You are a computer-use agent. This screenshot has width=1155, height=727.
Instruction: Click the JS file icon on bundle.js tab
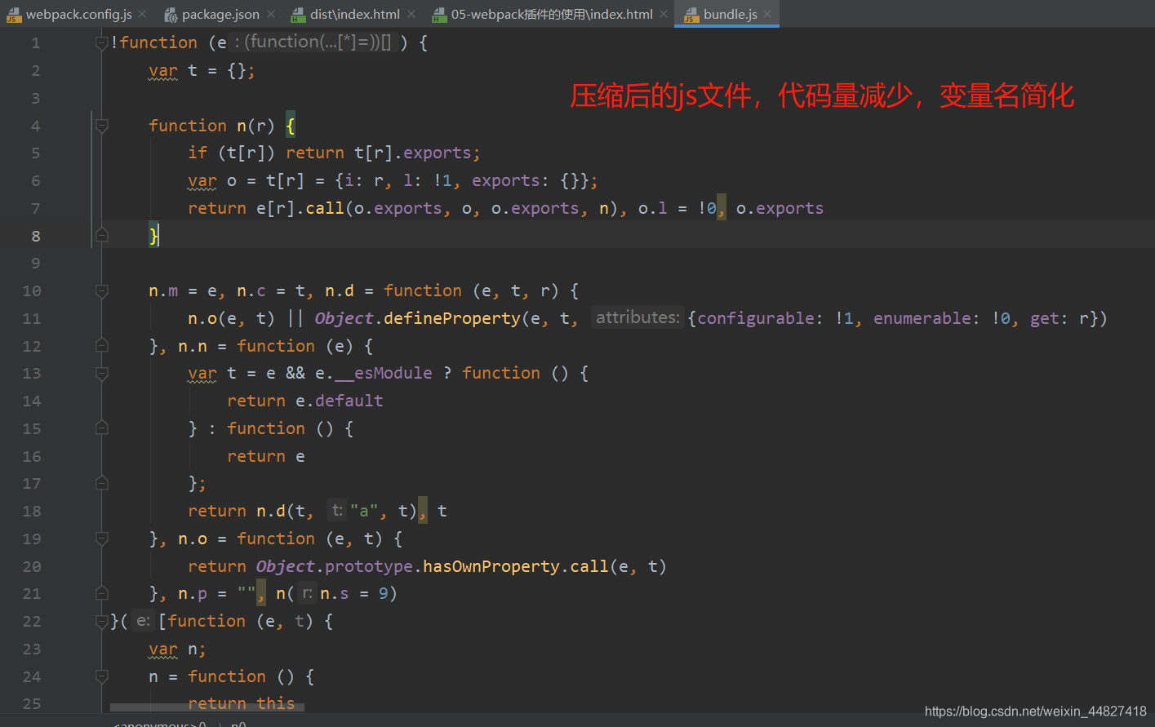[x=691, y=15]
